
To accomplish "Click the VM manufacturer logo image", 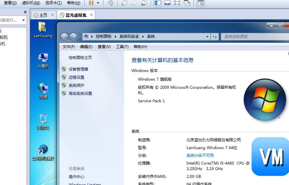I will pos(270,157).
